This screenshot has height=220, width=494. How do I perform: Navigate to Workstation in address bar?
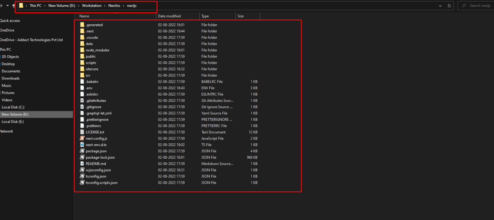(x=92, y=6)
